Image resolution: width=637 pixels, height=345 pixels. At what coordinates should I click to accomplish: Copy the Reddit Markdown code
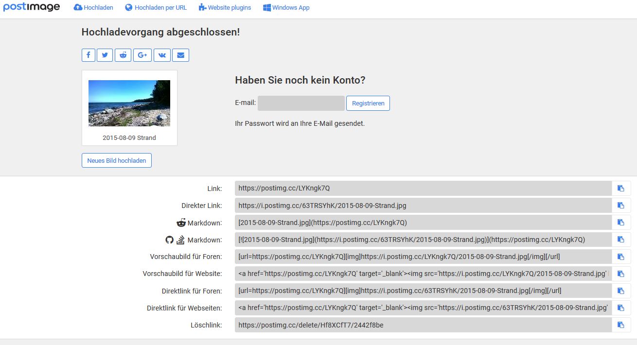(620, 223)
